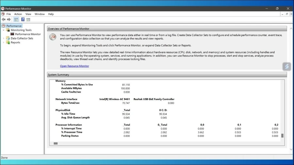Click the System Summary vertical scrollbar thumb
294x165 pixels.
pos(282,135)
